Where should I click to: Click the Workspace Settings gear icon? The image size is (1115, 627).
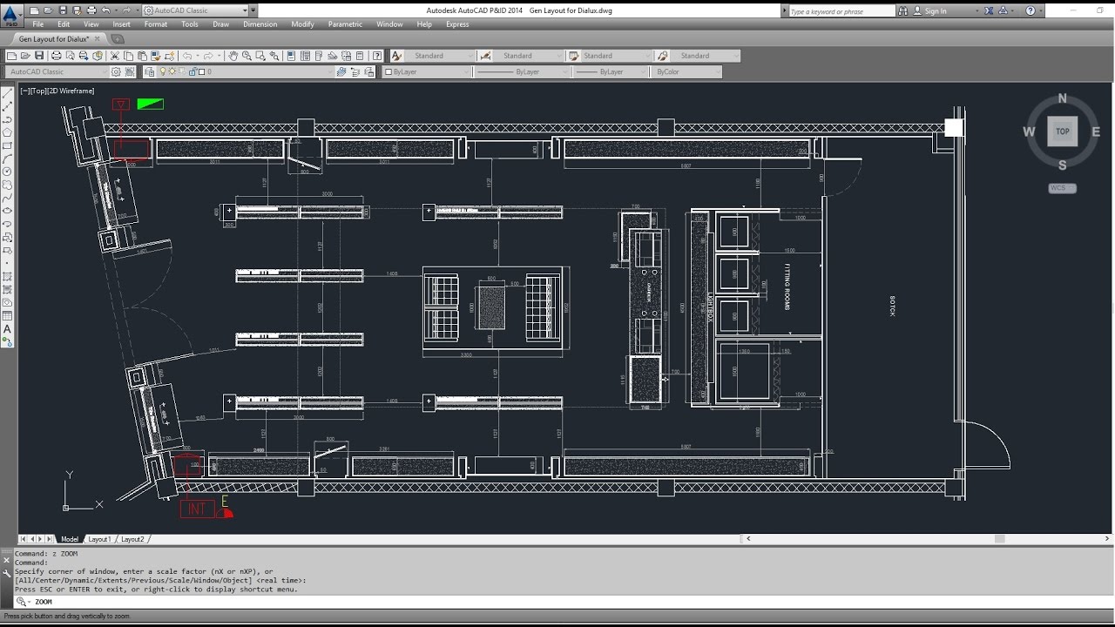[x=117, y=72]
